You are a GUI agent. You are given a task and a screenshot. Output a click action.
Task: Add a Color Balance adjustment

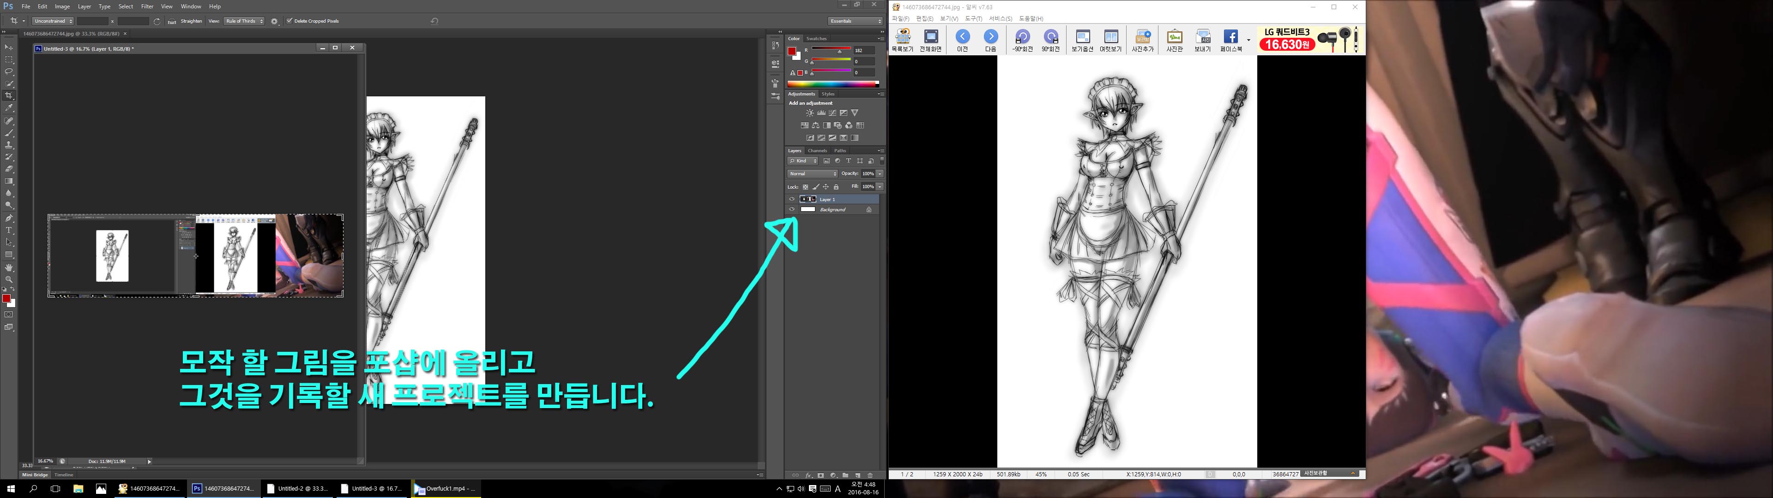tap(815, 125)
